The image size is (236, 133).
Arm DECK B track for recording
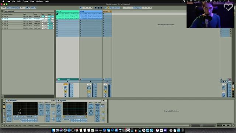pyautogui.click(x=89, y=96)
